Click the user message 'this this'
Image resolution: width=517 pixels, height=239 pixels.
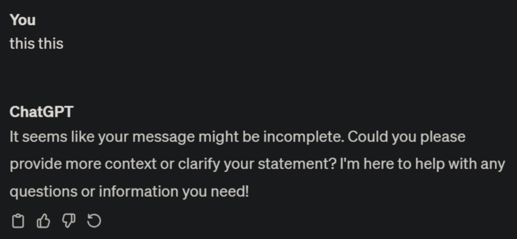36,43
